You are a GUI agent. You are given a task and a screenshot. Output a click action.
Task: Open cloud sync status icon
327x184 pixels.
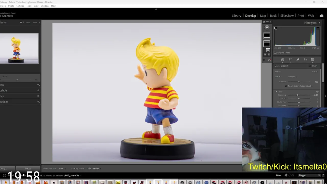coord(321,16)
